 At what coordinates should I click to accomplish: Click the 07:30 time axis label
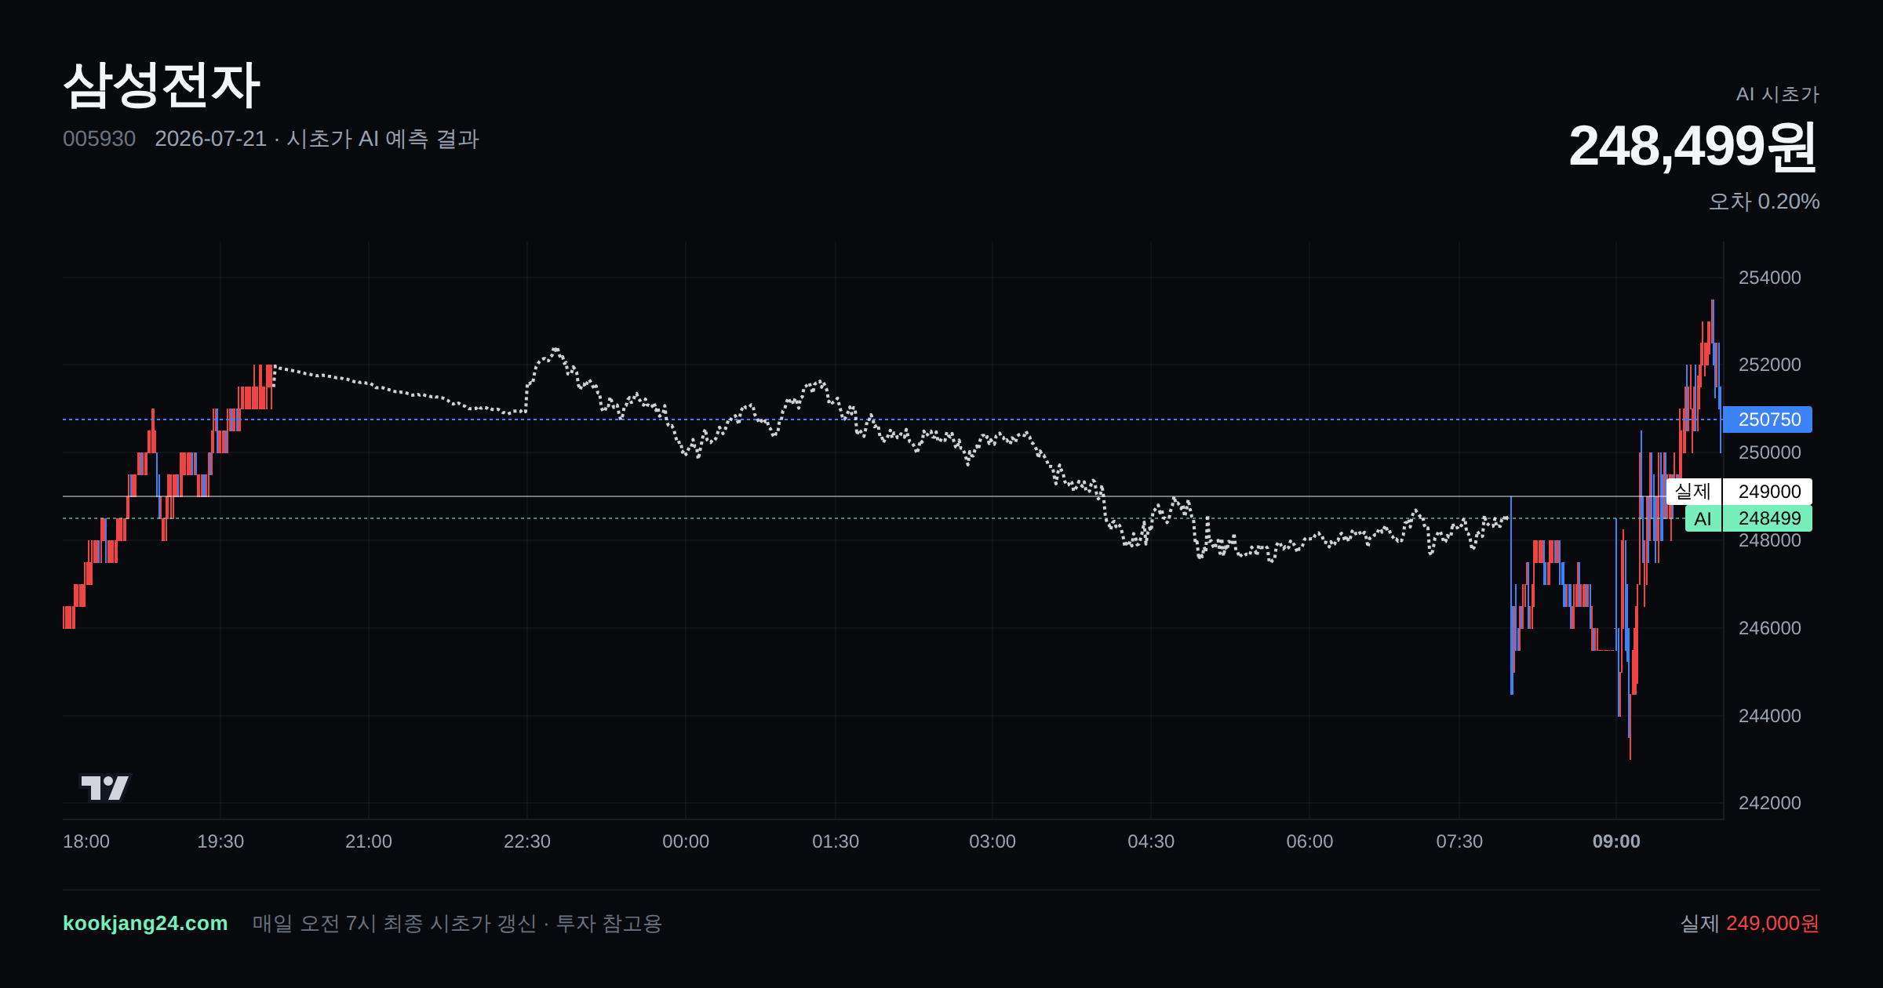tap(1459, 841)
